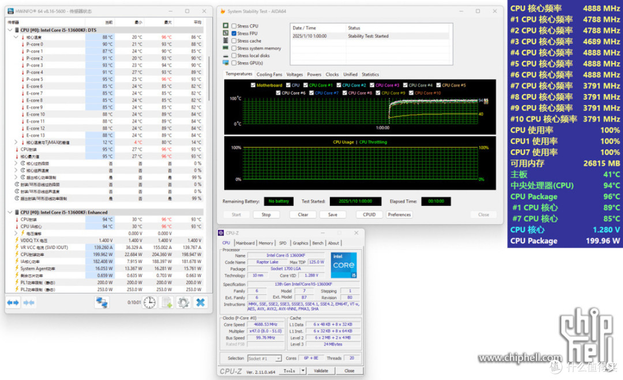623x380 pixels.
Task: Click the Stress CPU chip icon
Action: coord(226,26)
